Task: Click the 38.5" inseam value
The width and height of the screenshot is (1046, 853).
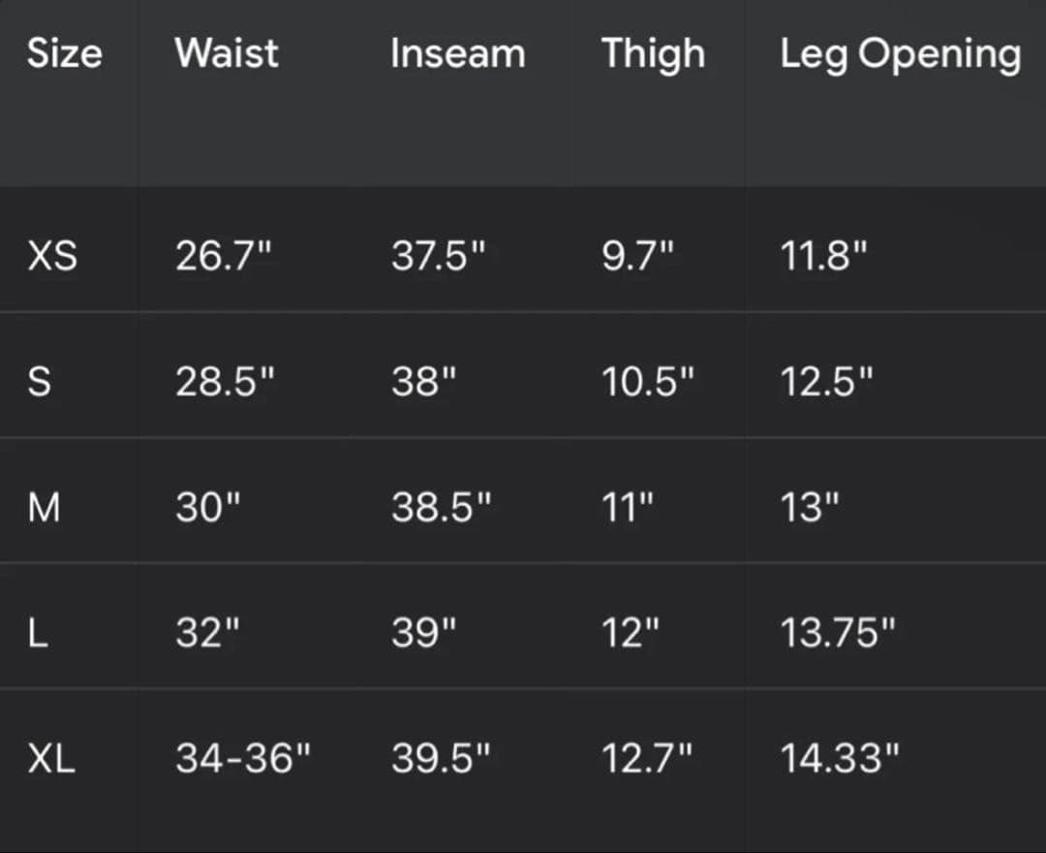Action: tap(442, 507)
